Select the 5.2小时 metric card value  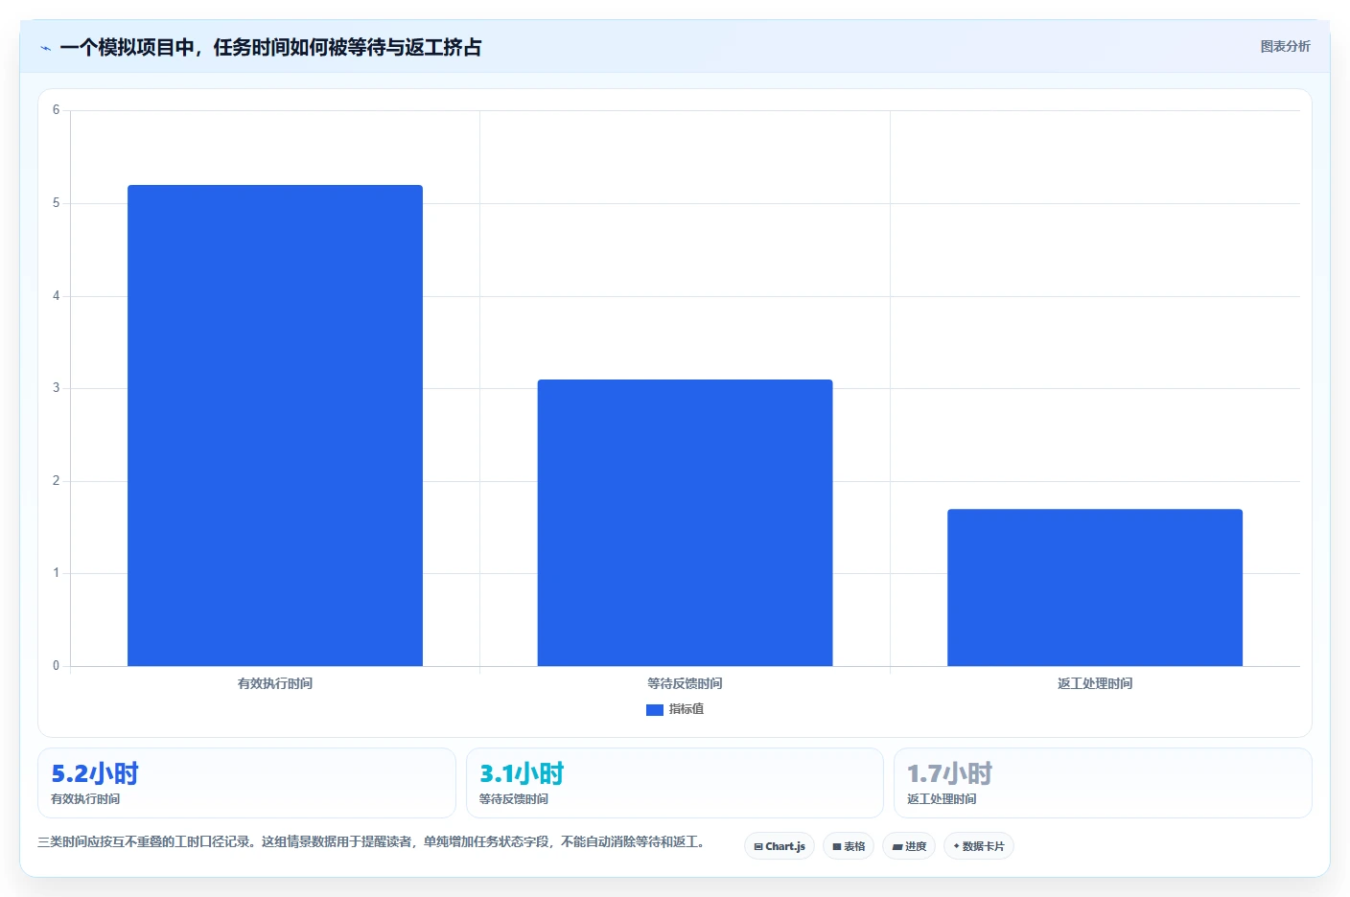(95, 773)
